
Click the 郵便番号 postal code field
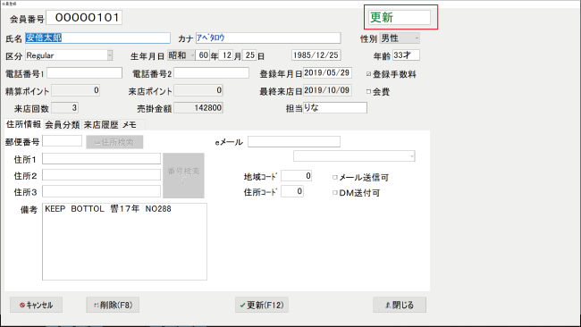[x=63, y=141]
